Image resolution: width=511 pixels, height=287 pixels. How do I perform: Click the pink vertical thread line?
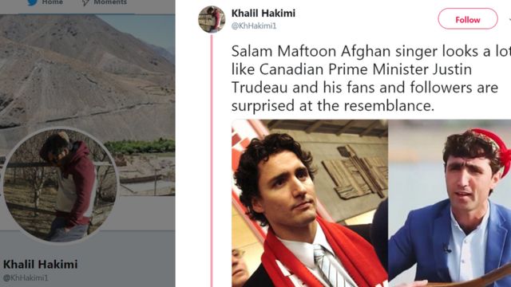(x=212, y=161)
